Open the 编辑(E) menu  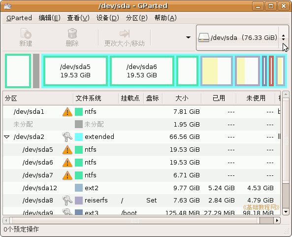pos(50,18)
